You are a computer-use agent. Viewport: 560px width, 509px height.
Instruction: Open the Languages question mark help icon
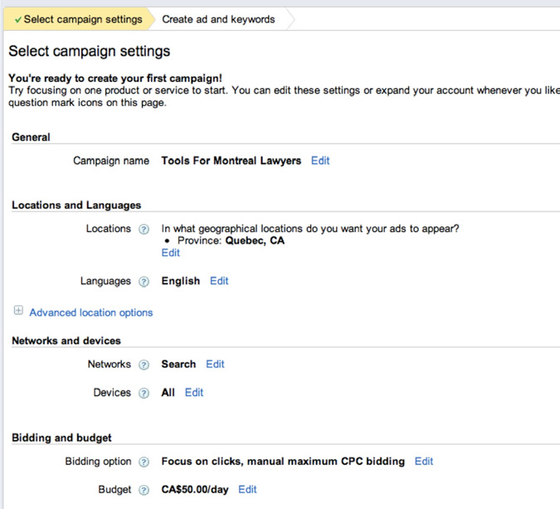click(x=144, y=282)
